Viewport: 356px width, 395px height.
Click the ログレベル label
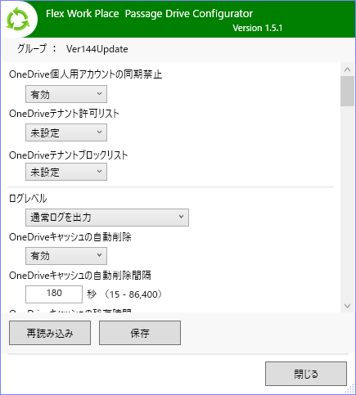tap(28, 199)
